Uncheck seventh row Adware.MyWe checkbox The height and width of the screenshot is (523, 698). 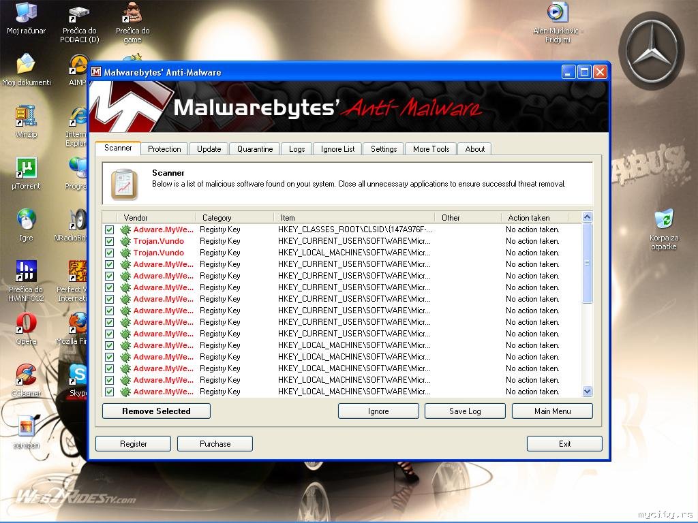click(109, 299)
